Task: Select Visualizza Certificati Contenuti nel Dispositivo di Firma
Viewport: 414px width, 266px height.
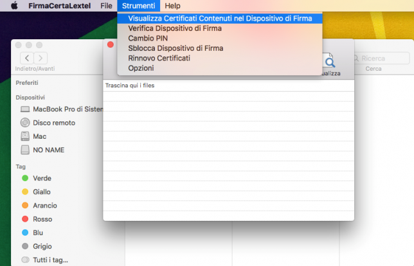Action: click(x=220, y=19)
